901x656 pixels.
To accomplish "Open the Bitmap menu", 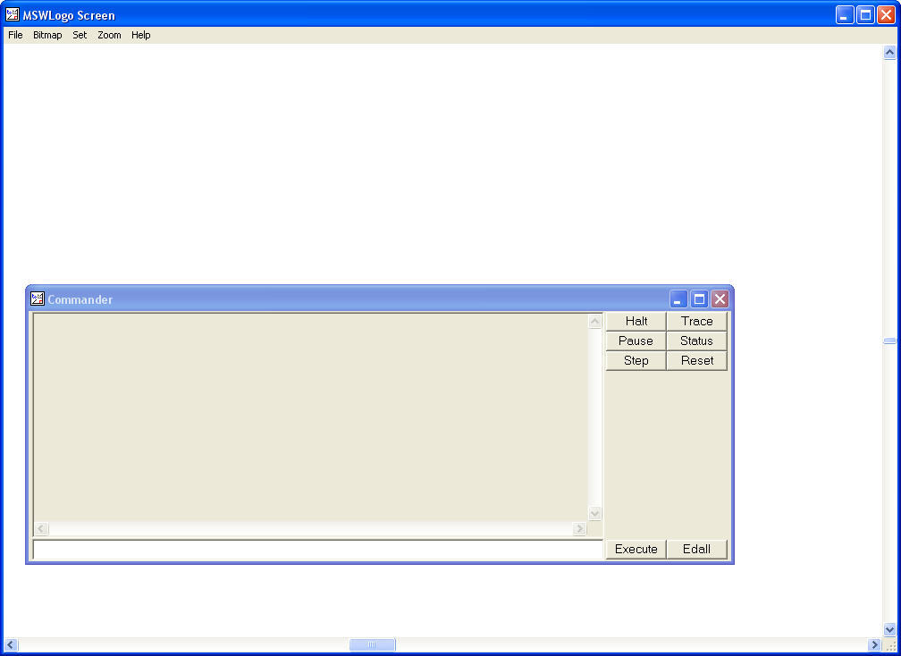I will (47, 35).
